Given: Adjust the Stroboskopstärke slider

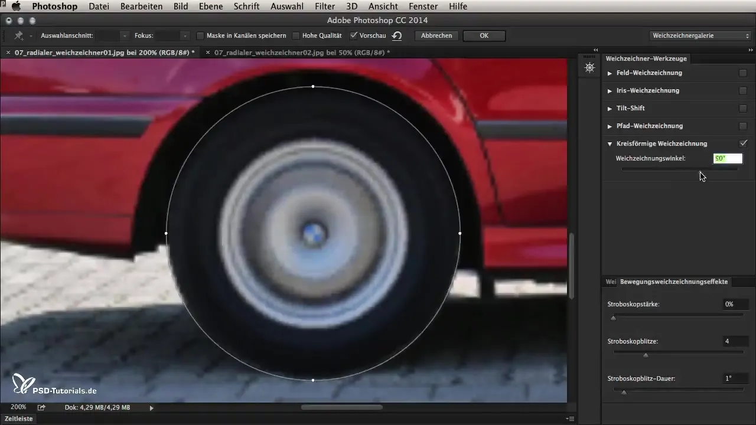Looking at the screenshot, I should point(678,316).
